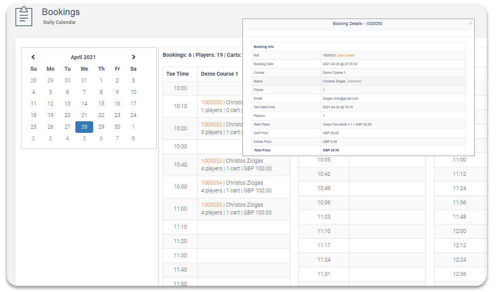
Task: Click the 10:30 tee time slot
Action: click(180, 146)
